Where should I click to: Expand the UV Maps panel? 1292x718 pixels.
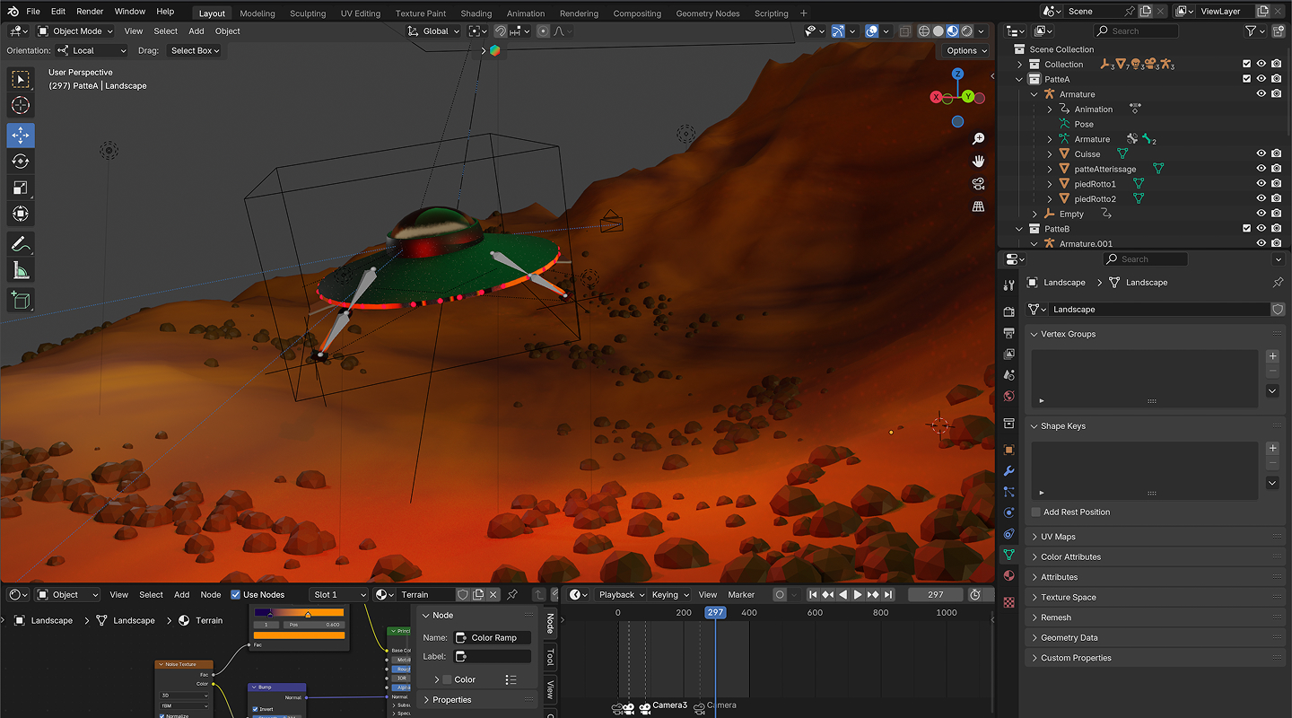[1058, 537]
